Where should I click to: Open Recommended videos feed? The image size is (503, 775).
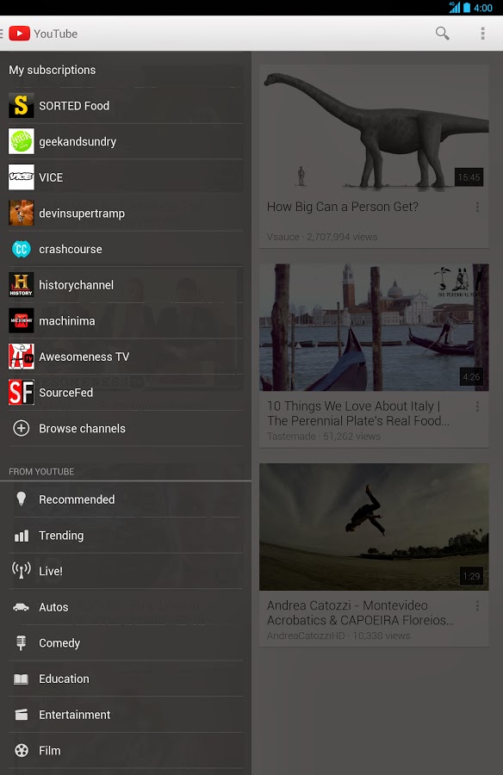(x=126, y=499)
